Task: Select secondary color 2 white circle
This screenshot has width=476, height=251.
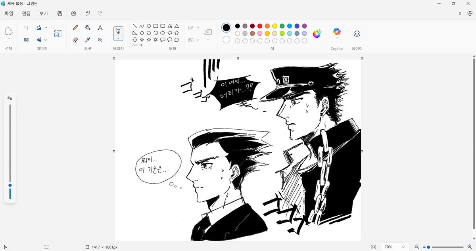Action: (x=226, y=40)
